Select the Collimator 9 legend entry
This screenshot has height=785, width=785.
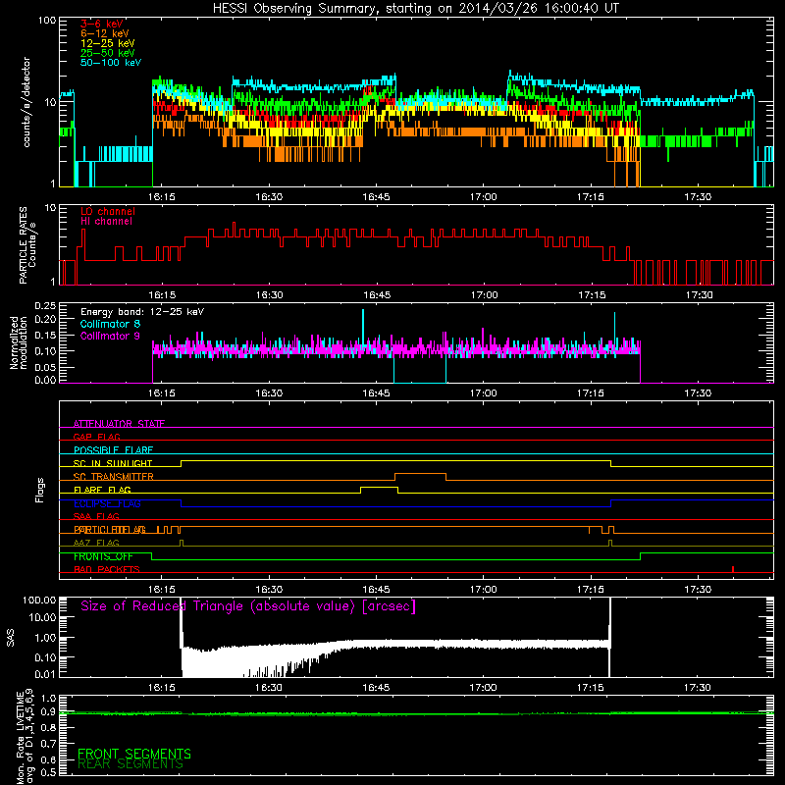coord(110,336)
